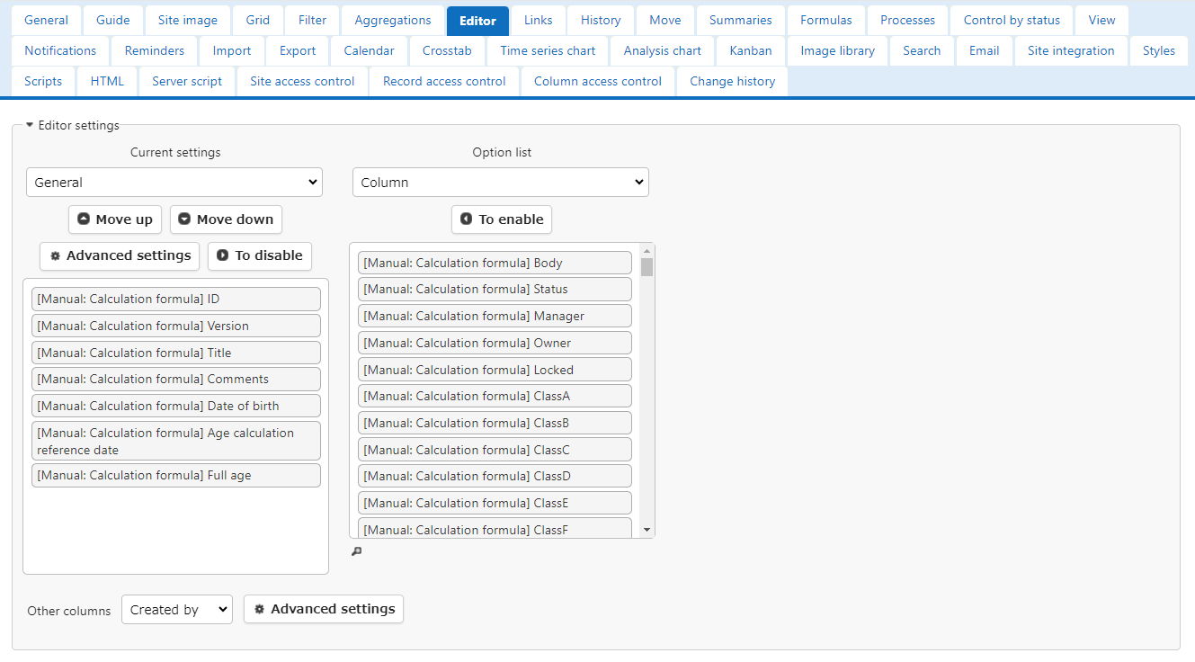Collapse the Editor settings section

[73, 125]
